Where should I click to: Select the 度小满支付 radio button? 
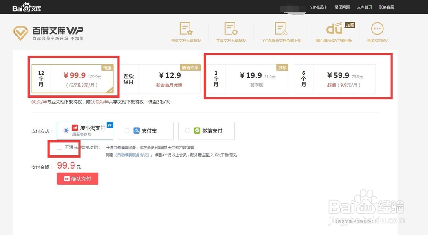pos(66,131)
